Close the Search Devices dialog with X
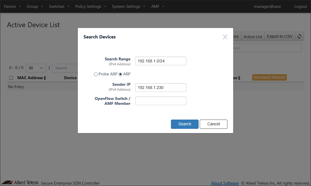The height and width of the screenshot is (186, 311). coord(225,37)
